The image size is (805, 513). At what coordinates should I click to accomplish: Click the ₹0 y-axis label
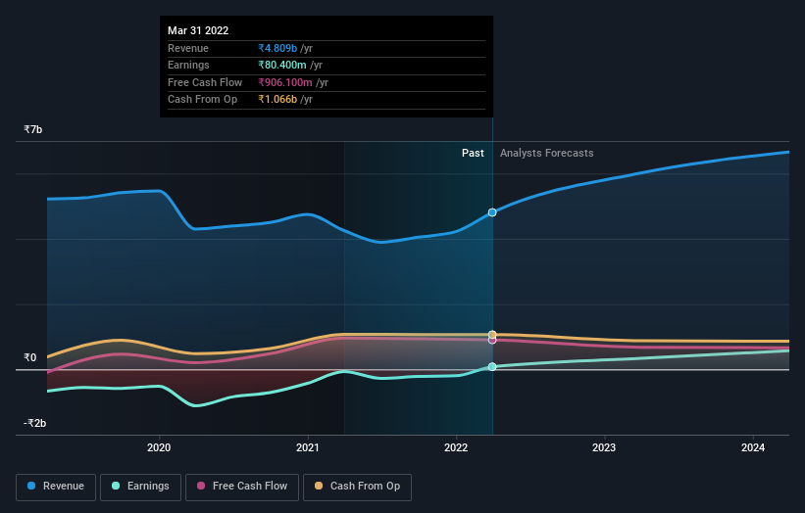(29, 357)
